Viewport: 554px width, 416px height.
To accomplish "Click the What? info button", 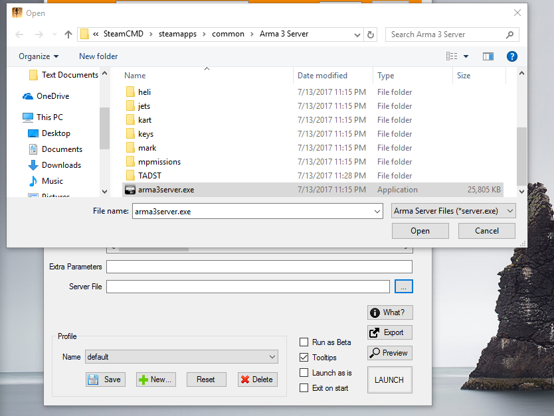I will pos(390,312).
